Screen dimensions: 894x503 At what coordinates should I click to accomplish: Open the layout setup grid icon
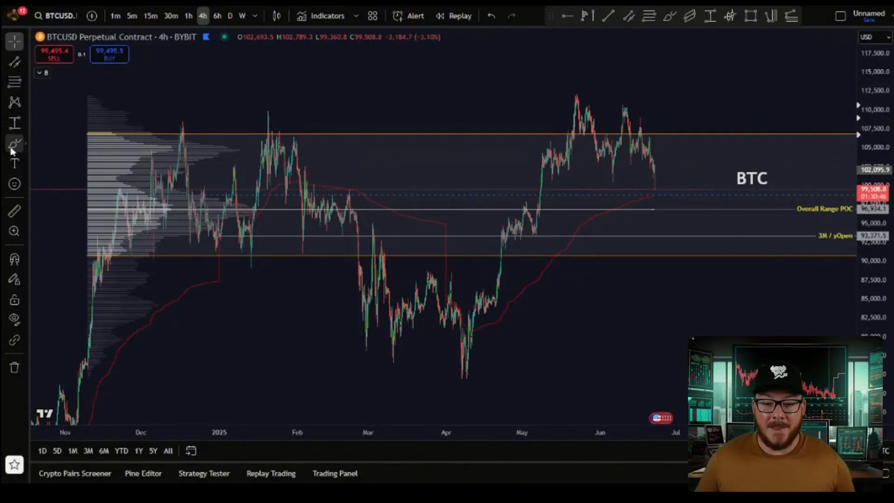point(372,16)
